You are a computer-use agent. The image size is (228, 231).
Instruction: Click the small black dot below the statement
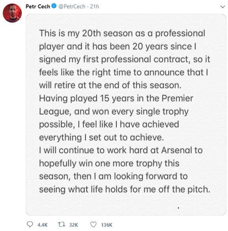click(178, 208)
